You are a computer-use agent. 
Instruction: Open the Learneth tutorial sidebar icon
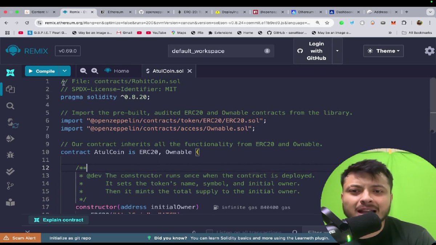point(10,202)
